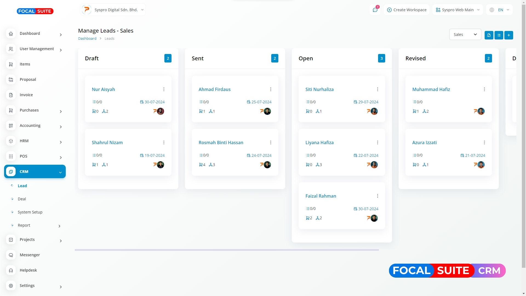Open the Sales pipeline dropdown
This screenshot has height=296, width=526.
[465, 35]
